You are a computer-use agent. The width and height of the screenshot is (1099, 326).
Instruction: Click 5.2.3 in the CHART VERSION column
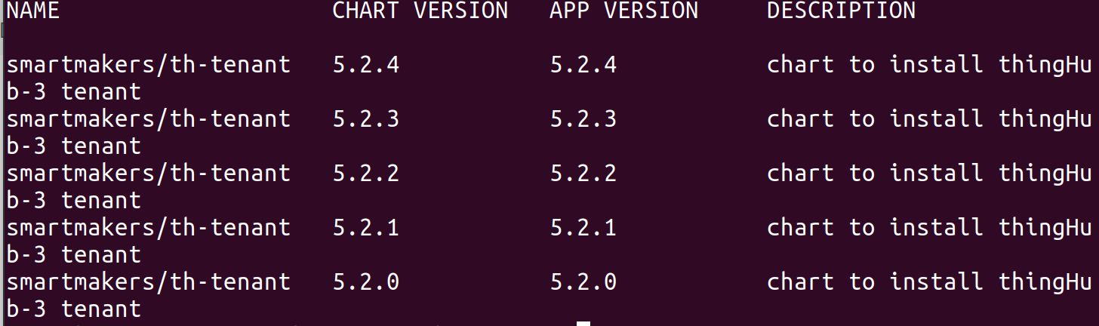[365, 119]
